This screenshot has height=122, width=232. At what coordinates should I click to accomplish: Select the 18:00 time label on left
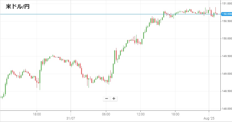(x=37, y=114)
